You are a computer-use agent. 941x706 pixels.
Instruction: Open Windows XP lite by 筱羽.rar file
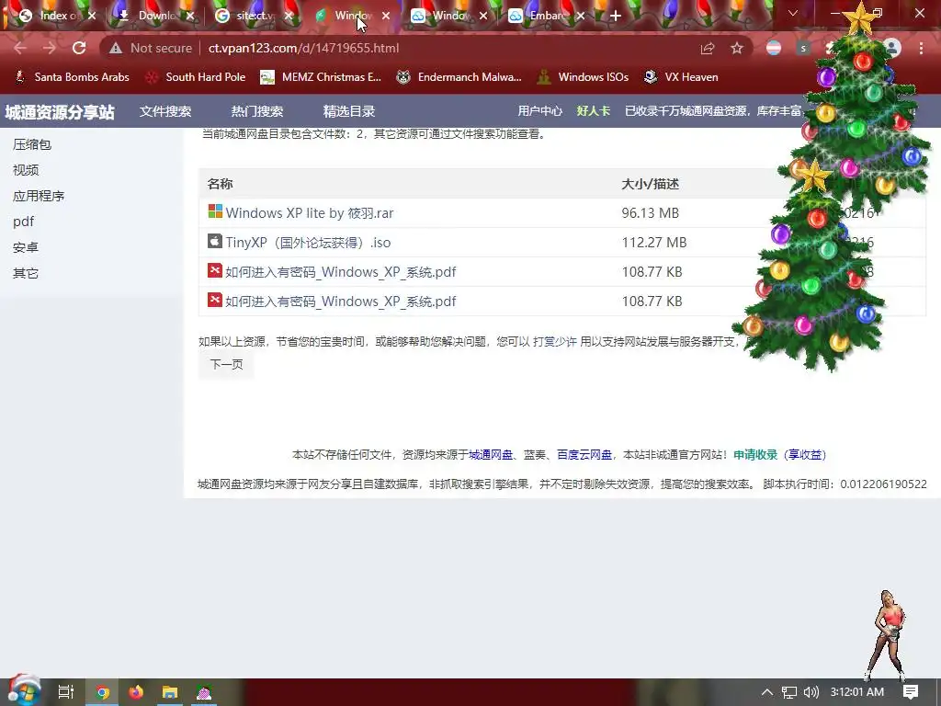coord(310,213)
